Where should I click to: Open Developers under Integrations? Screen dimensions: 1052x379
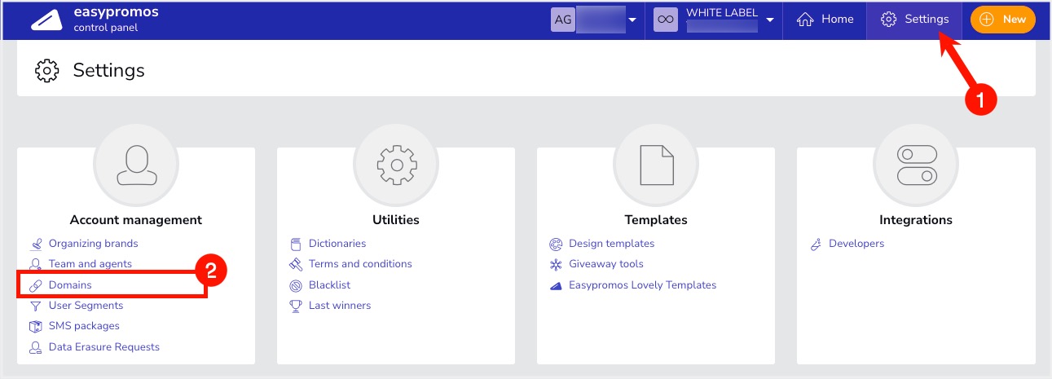coord(856,243)
